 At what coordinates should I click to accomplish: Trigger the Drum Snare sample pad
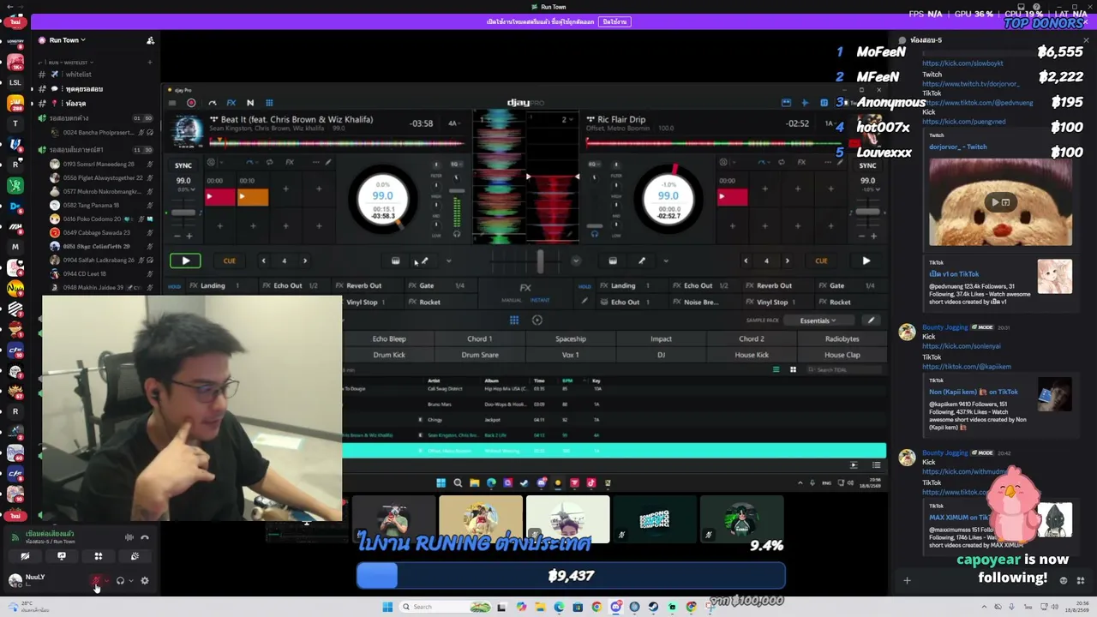480,355
